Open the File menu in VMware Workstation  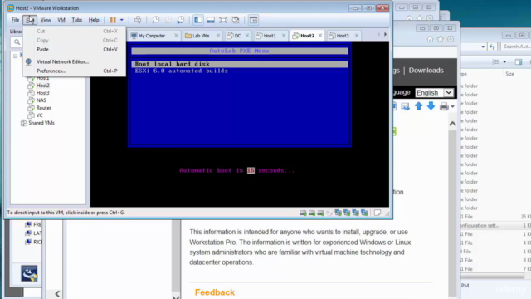[x=15, y=20]
